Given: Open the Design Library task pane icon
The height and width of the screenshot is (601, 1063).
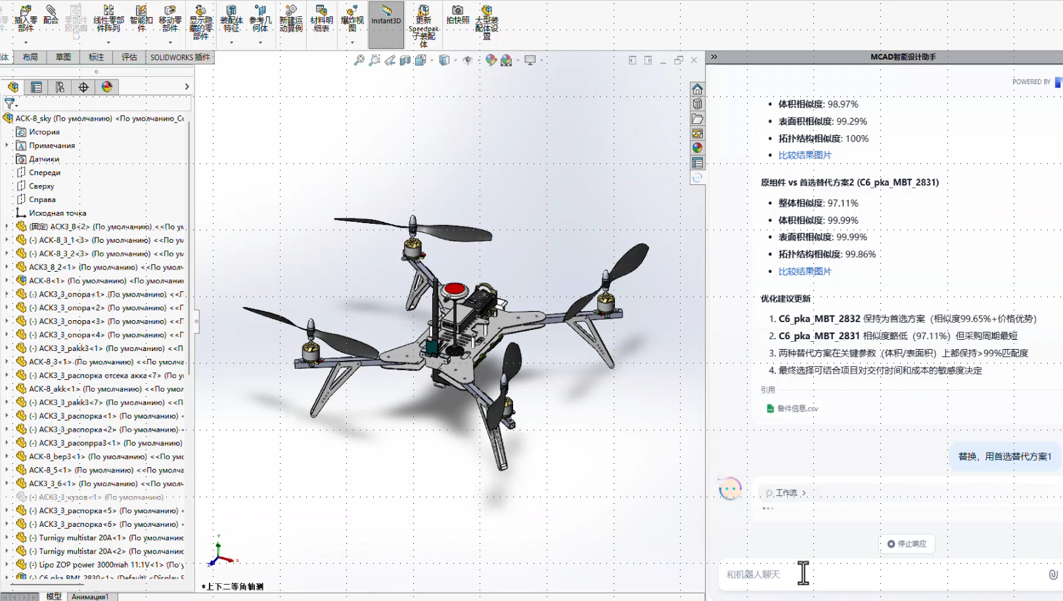Looking at the screenshot, I should [x=697, y=104].
